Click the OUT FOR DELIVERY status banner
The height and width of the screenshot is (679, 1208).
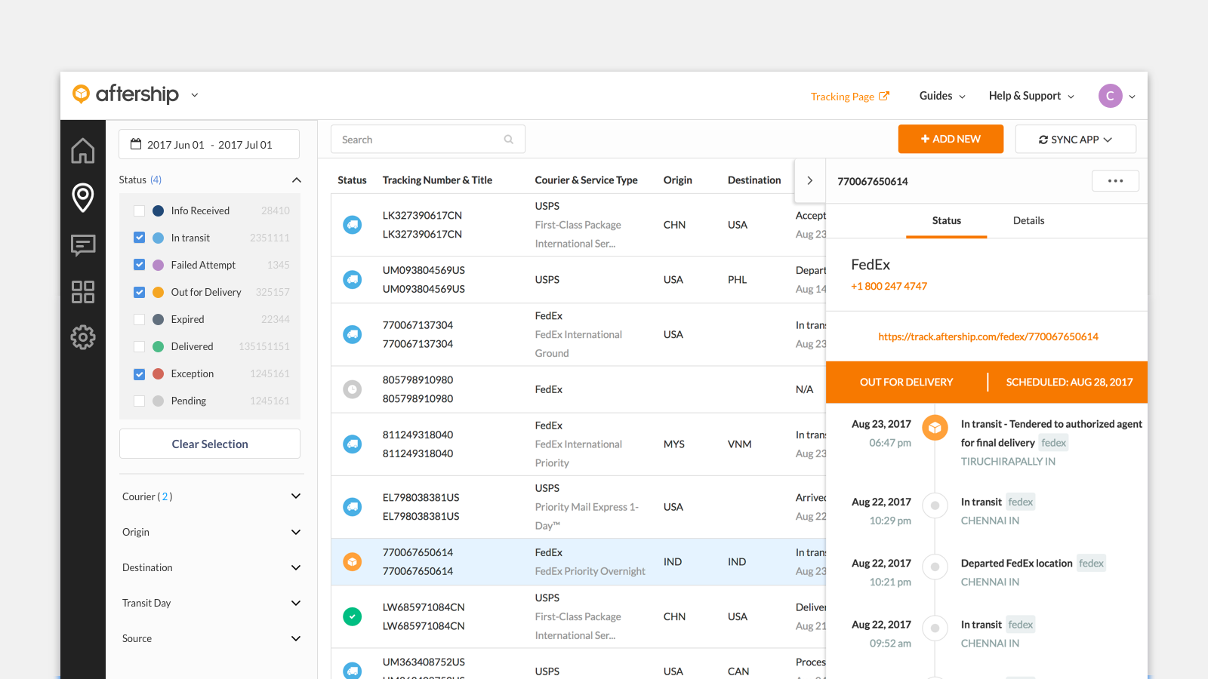(x=906, y=383)
